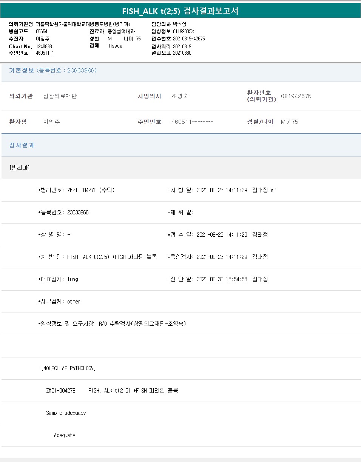Click department value 종양혈액내과
This screenshot has height=462, width=361.
pyautogui.click(x=121, y=31)
